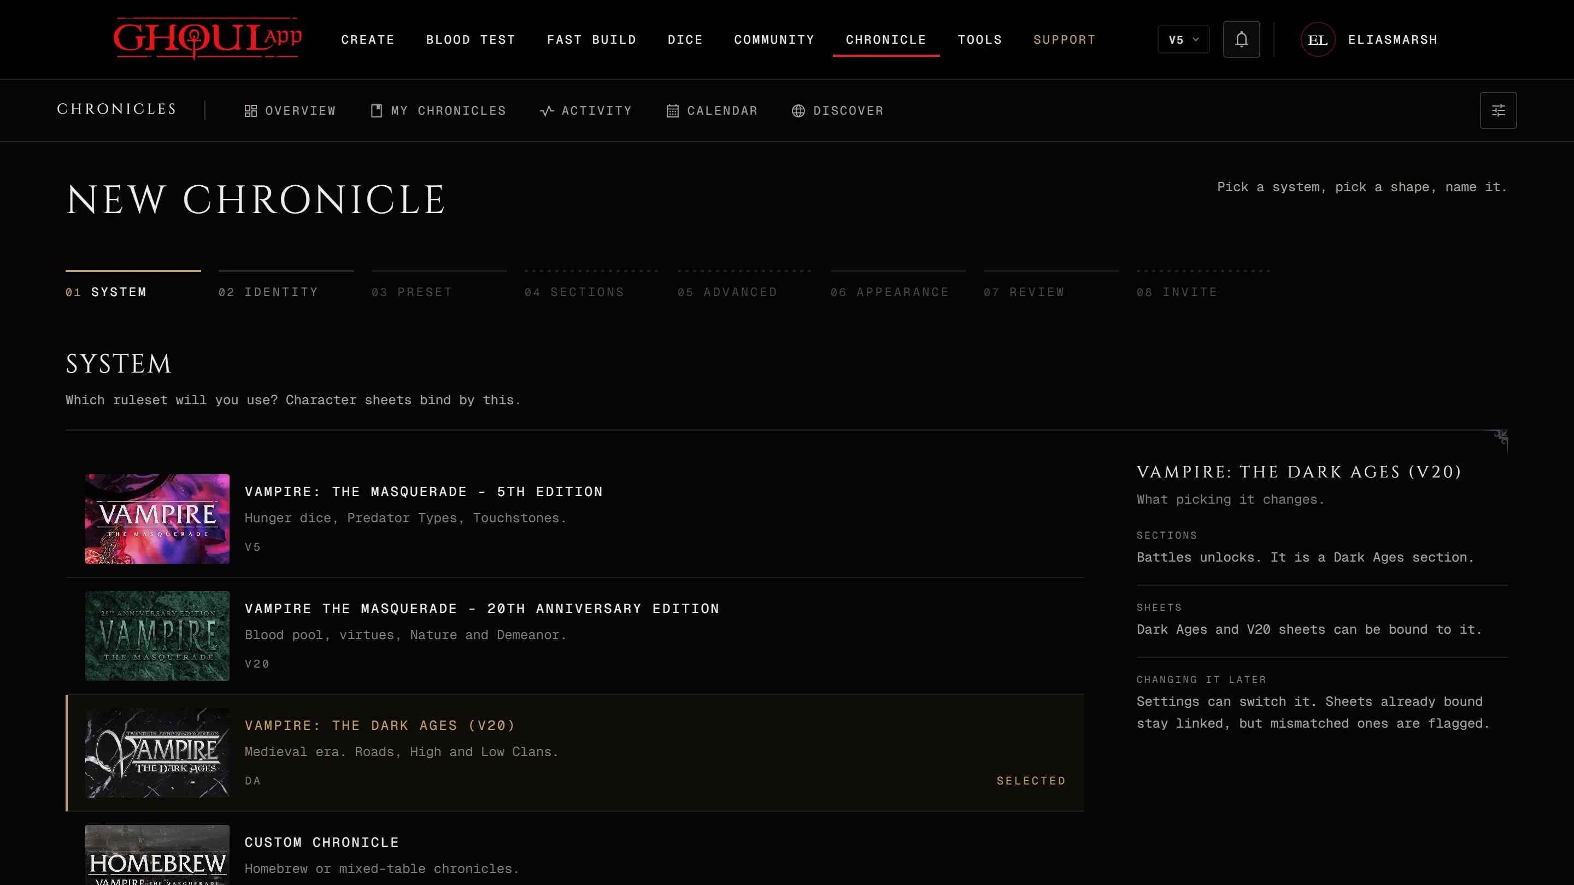Click the V5 Vampire cover thumbnail

(x=157, y=518)
